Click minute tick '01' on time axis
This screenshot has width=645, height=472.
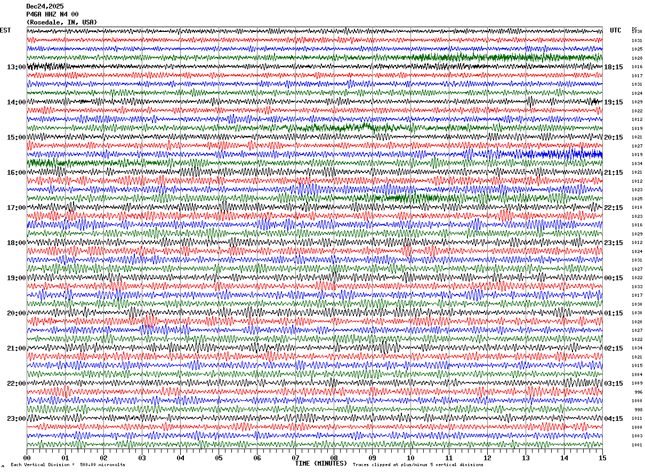coord(65,458)
